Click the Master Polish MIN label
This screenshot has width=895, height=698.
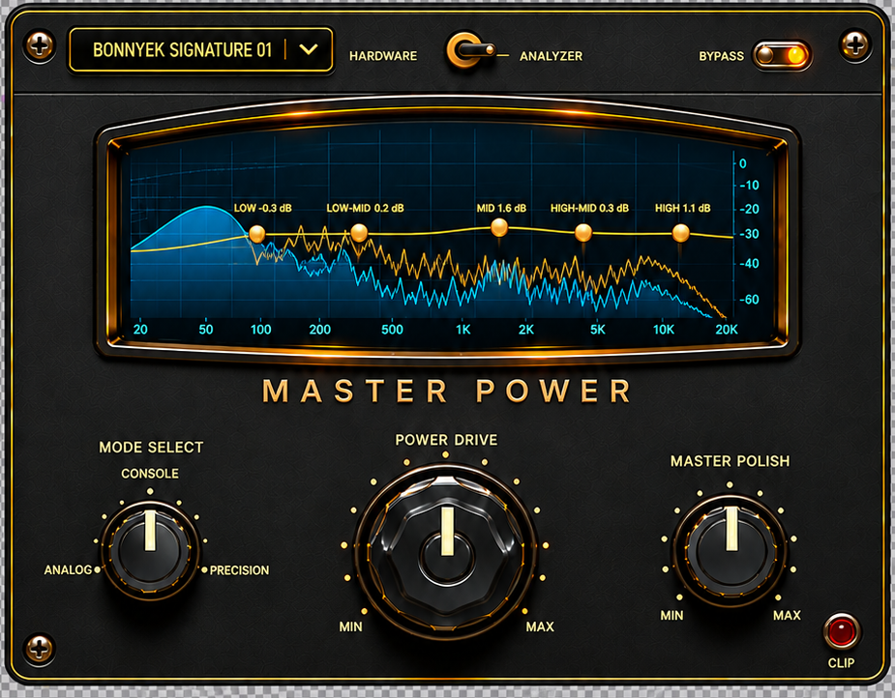(671, 615)
